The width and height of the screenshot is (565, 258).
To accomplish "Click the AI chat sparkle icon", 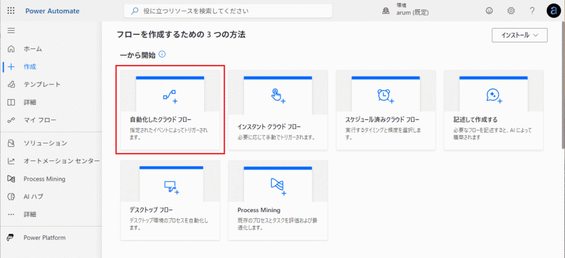I will click(494, 96).
